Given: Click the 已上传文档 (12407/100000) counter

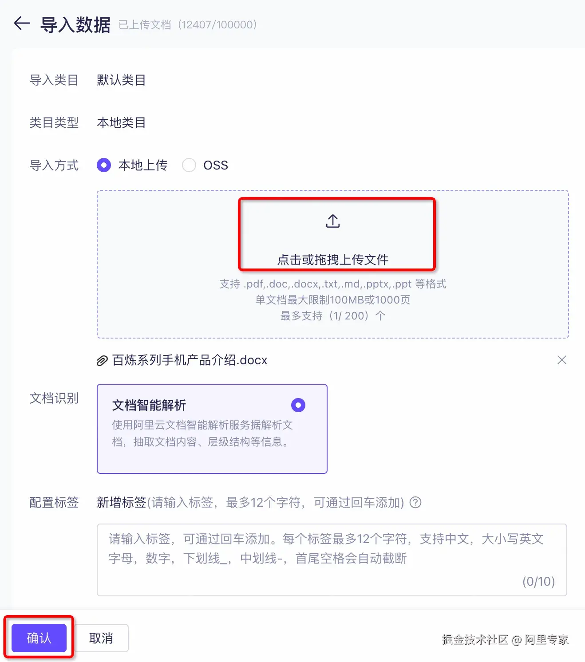Looking at the screenshot, I should 187,25.
